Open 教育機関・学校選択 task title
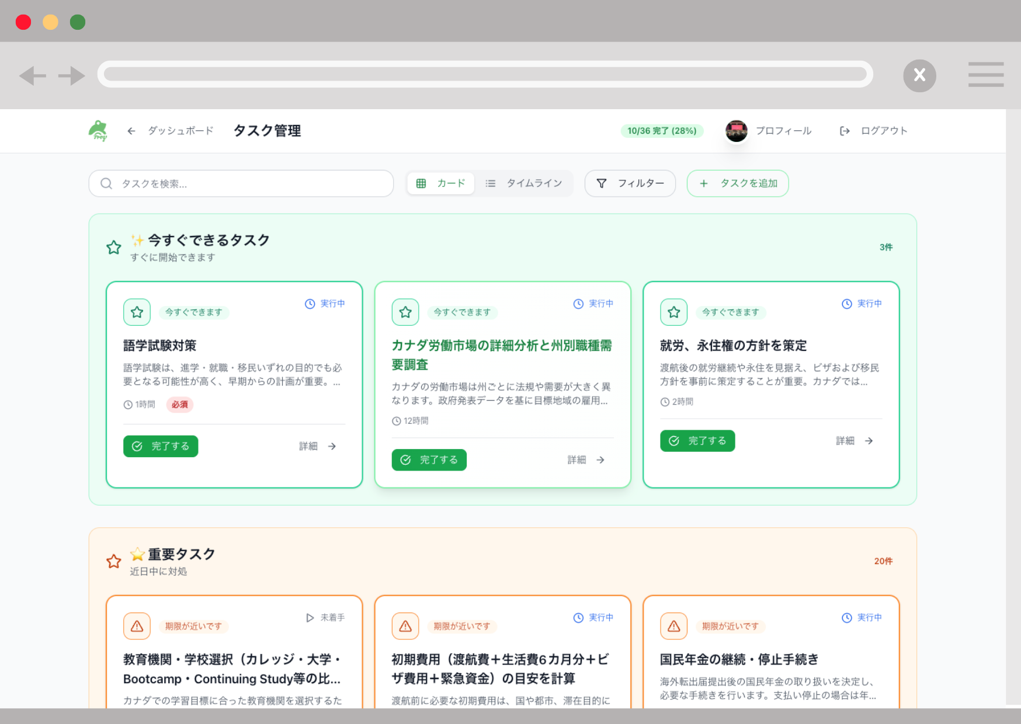Image resolution: width=1021 pixels, height=724 pixels. 232,669
